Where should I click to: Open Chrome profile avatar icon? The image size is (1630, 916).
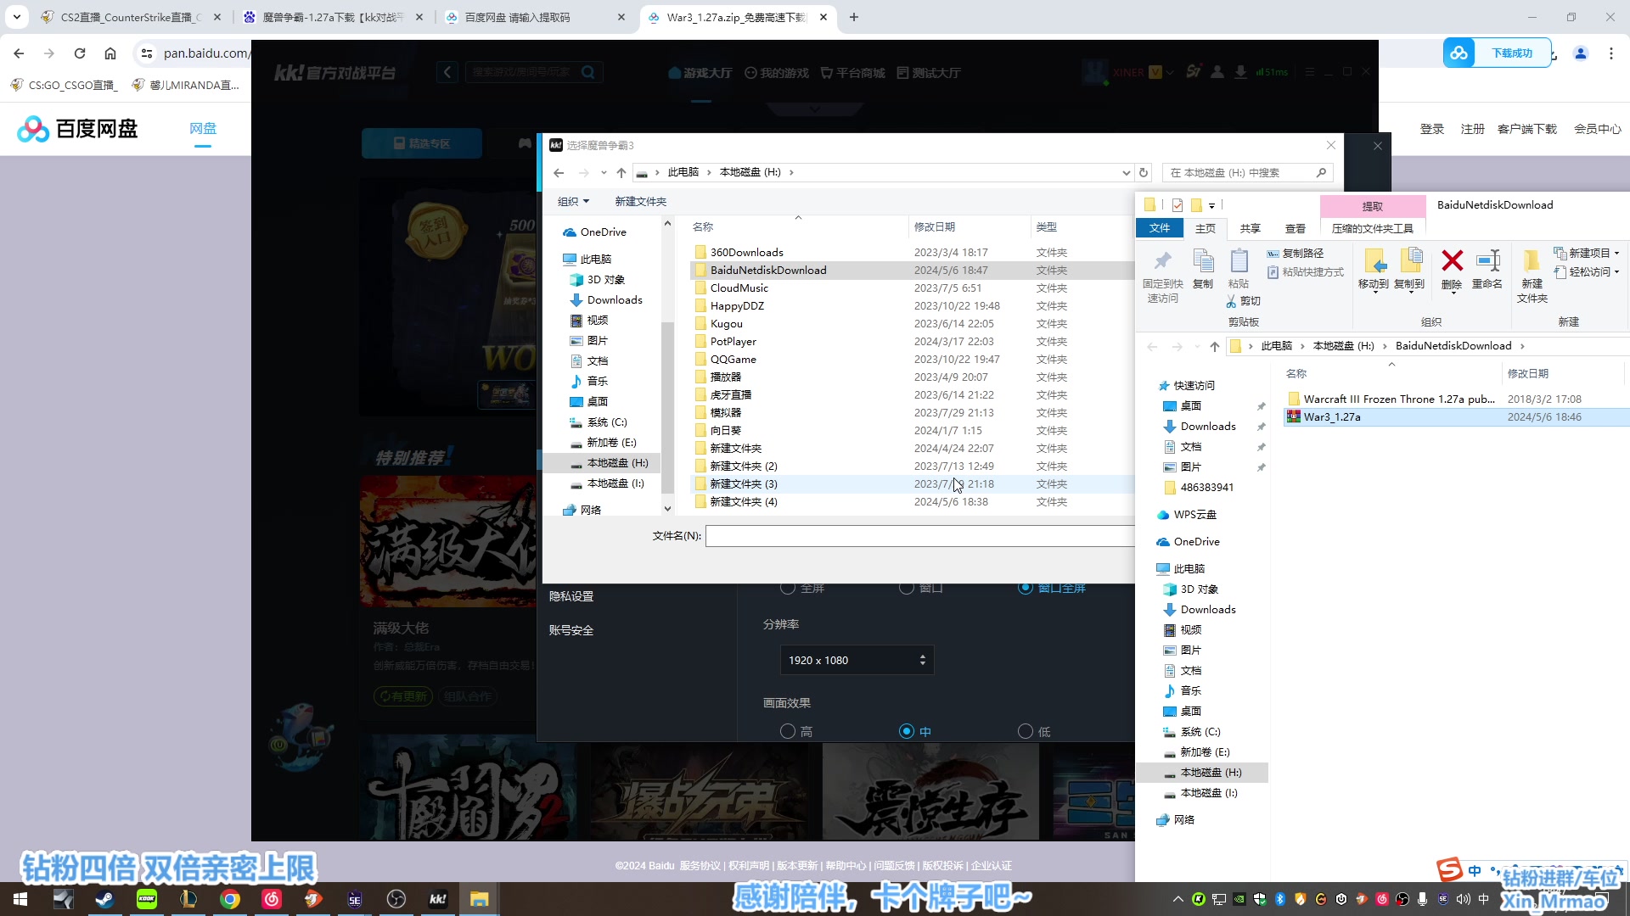tap(1581, 53)
